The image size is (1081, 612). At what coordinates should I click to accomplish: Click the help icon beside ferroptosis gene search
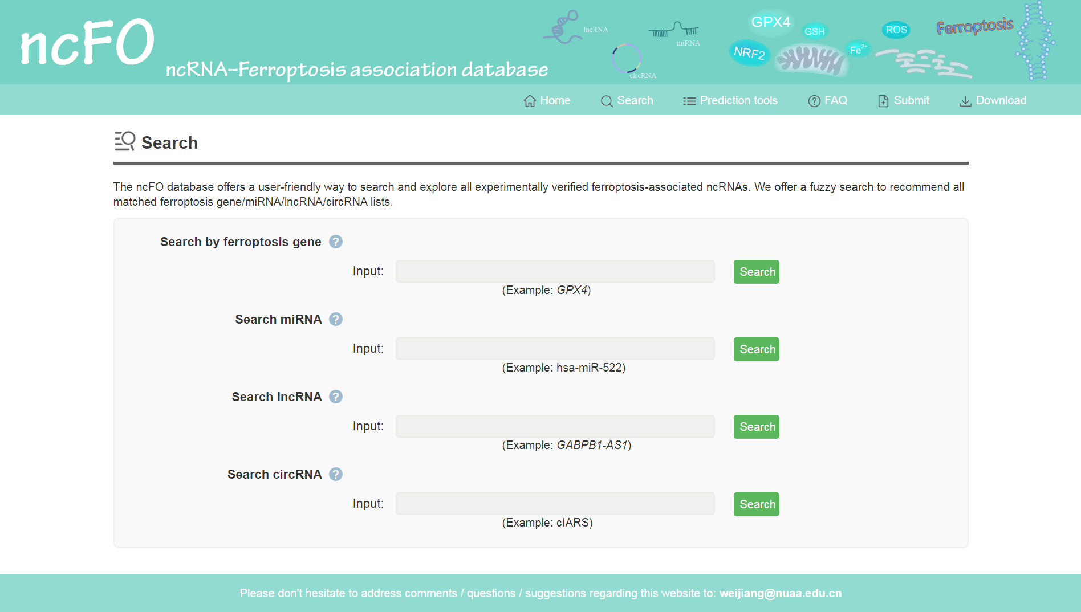[336, 242]
